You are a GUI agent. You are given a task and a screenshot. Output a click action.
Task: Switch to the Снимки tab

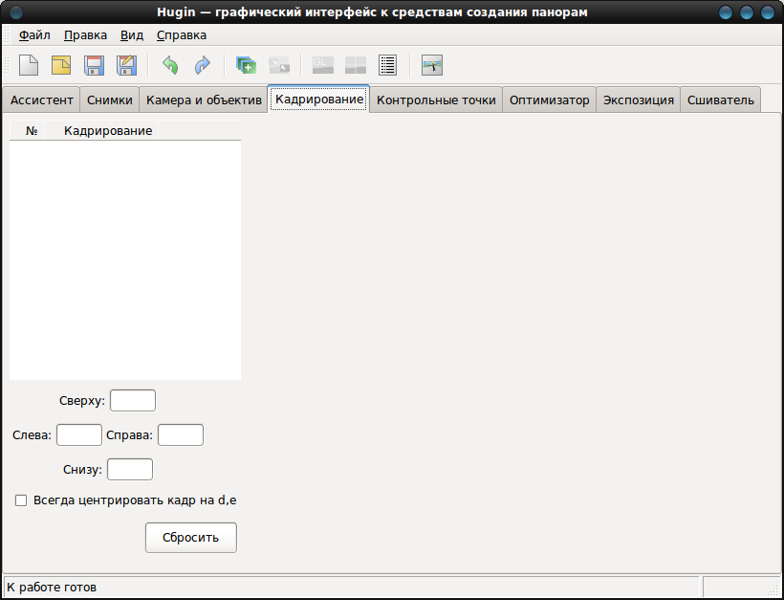(x=110, y=100)
